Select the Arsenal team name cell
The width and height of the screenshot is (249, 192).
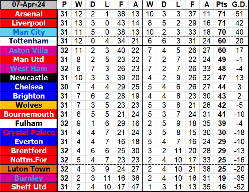tap(29, 14)
